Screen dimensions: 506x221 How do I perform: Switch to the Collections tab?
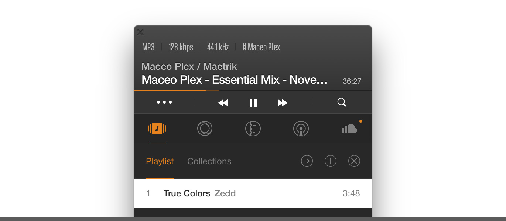pyautogui.click(x=209, y=161)
